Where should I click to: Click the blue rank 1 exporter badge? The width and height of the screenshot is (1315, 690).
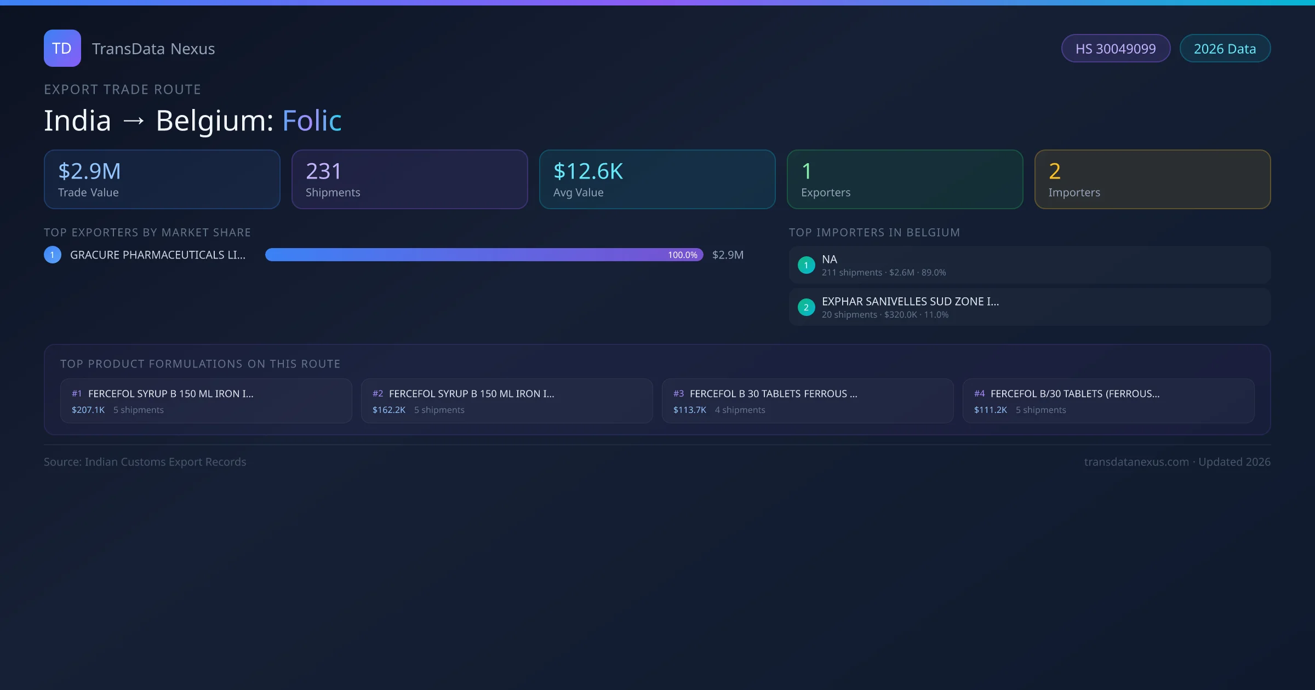[53, 255]
